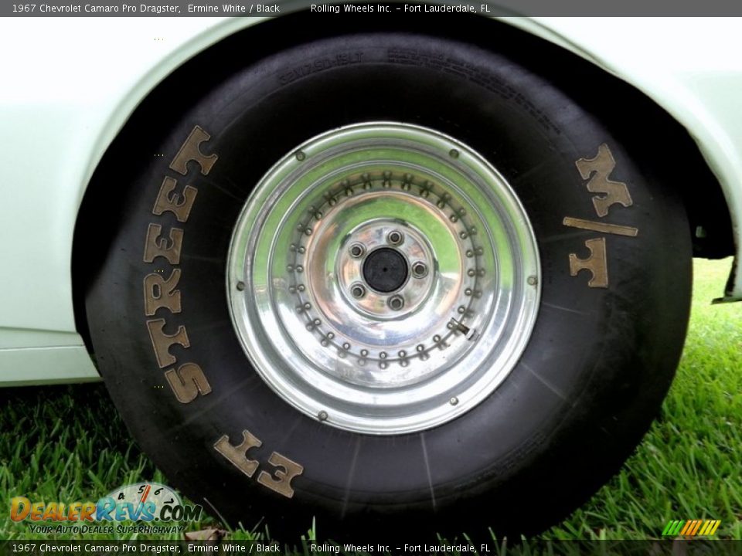Click 'Rolling Wheels Inc.' text in top bar
Screen dimensions: 742x556
click(352, 8)
